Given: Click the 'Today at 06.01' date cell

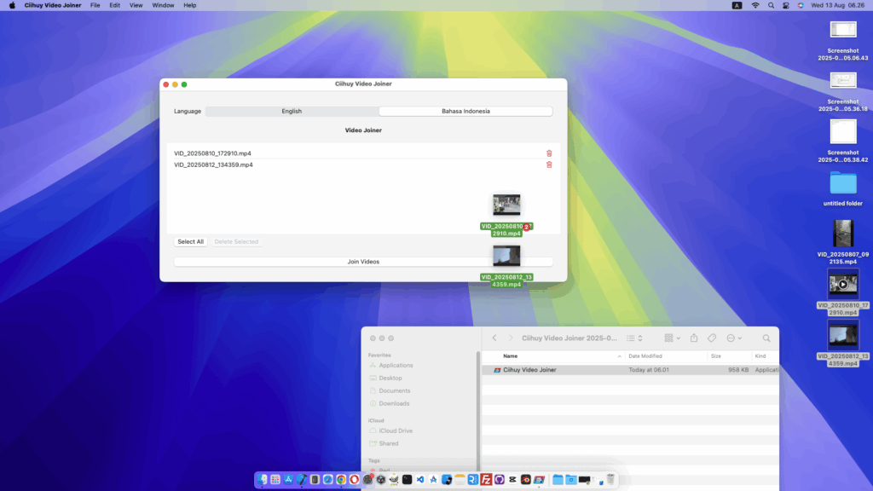Looking at the screenshot, I should pyautogui.click(x=649, y=370).
